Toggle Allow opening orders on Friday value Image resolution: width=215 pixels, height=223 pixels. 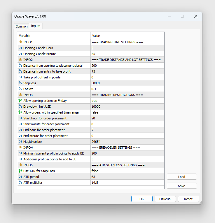click(127, 101)
